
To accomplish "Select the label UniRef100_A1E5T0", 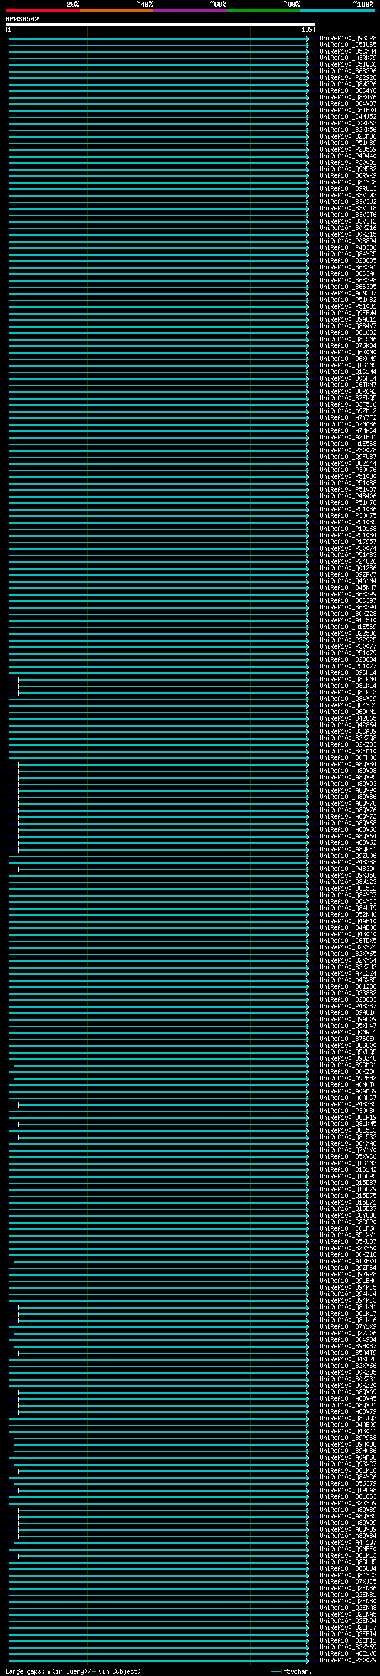I will tap(348, 621).
